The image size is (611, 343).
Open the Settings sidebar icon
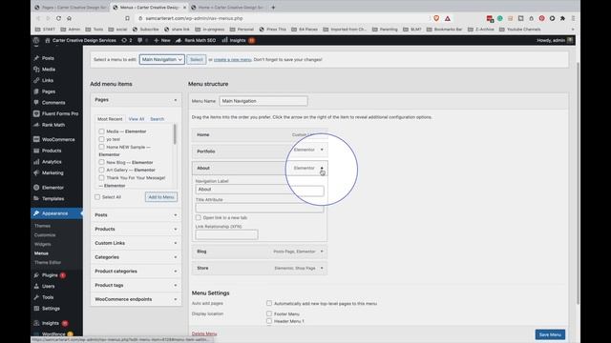36,309
